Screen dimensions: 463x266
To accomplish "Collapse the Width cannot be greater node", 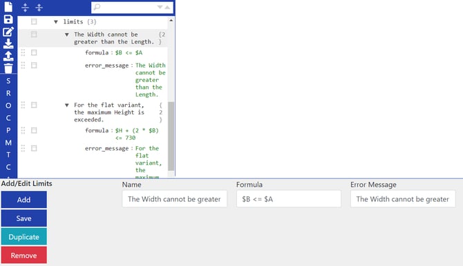I will [67, 34].
